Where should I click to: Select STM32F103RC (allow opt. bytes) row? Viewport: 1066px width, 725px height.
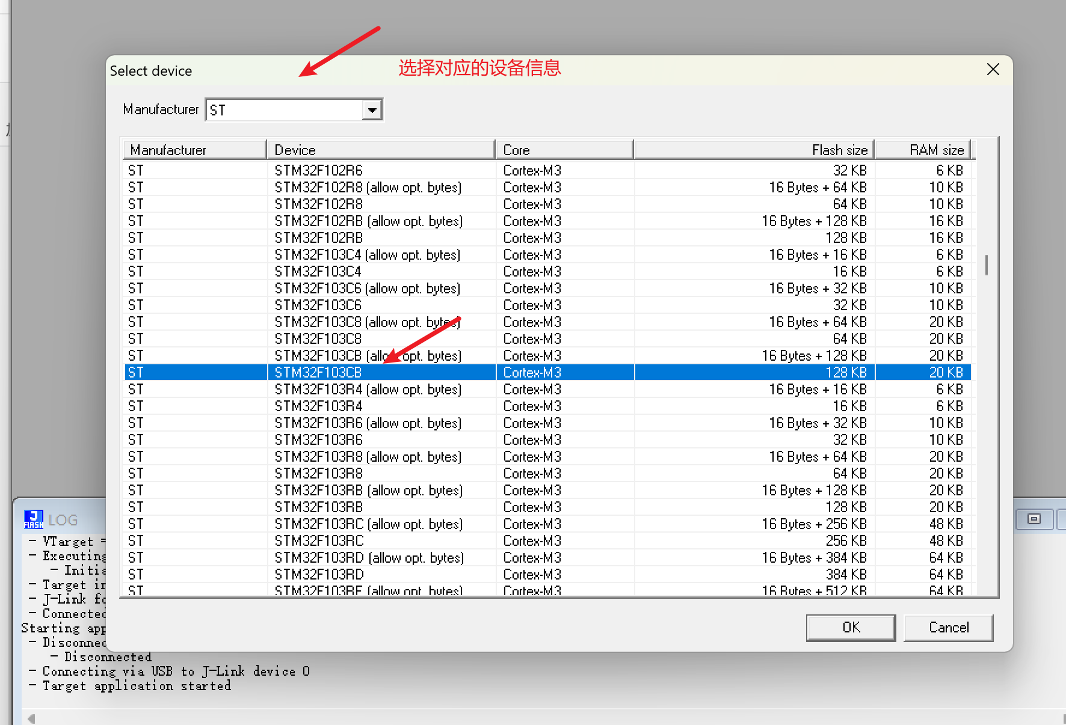547,524
